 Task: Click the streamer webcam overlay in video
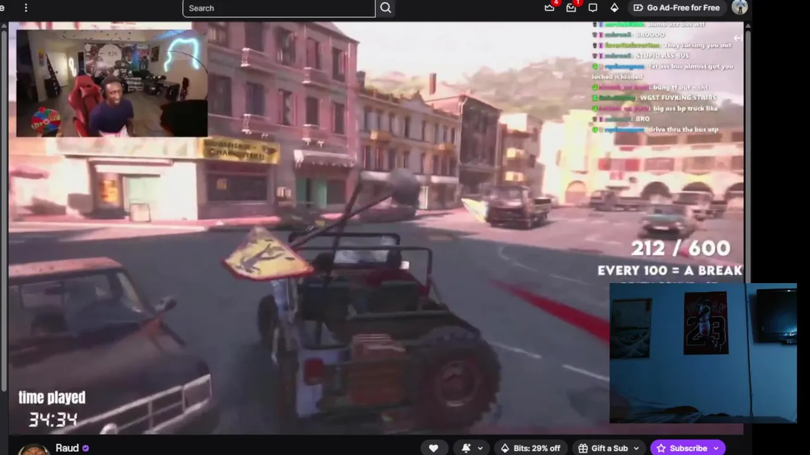(112, 83)
